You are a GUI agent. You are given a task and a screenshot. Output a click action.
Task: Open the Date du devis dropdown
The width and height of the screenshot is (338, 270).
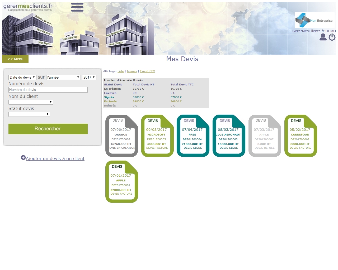(22, 77)
